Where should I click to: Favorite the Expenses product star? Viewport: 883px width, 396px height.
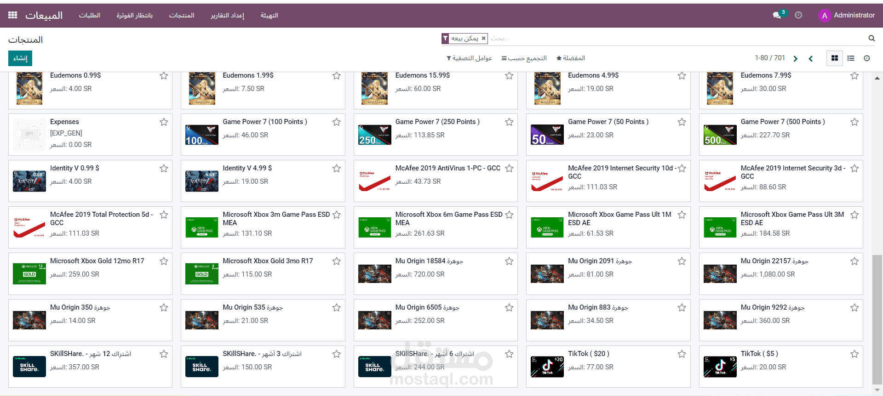click(164, 122)
